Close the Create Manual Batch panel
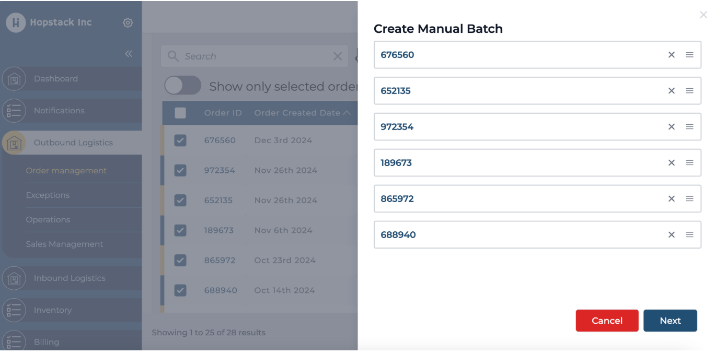 [703, 15]
